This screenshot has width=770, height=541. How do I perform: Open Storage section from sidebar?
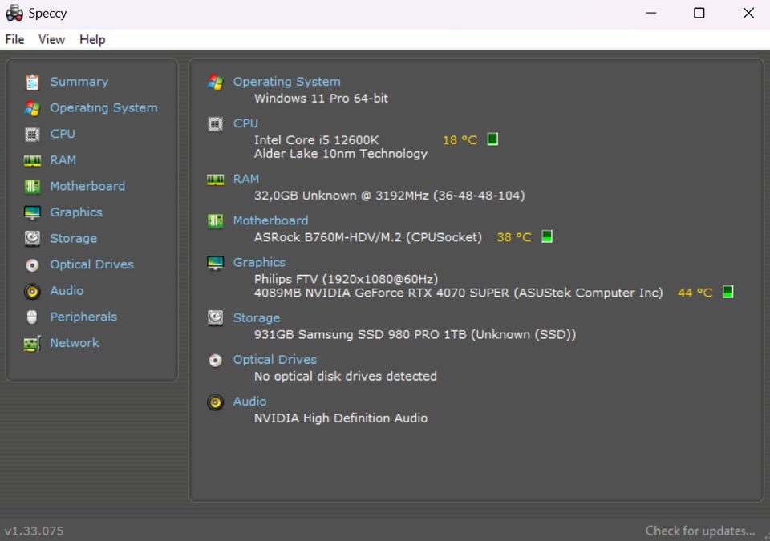(73, 238)
